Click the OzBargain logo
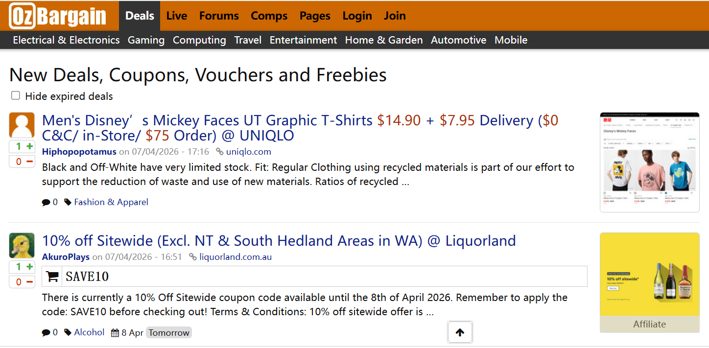The height and width of the screenshot is (348, 709). coord(58,16)
